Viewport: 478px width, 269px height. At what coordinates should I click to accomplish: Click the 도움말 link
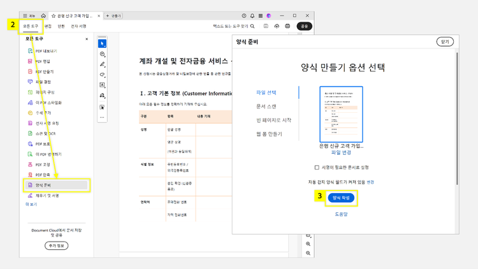(341, 214)
